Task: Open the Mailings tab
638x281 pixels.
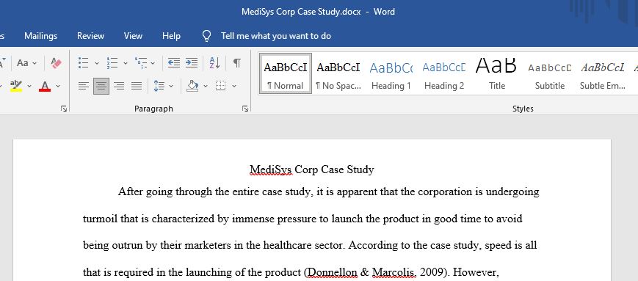Action: point(40,36)
